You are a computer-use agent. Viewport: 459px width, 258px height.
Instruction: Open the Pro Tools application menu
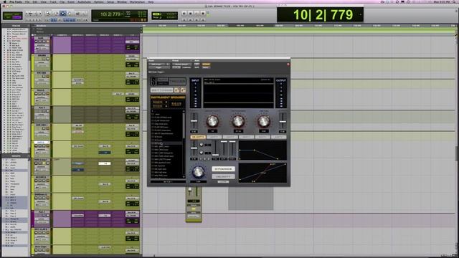tap(16, 1)
